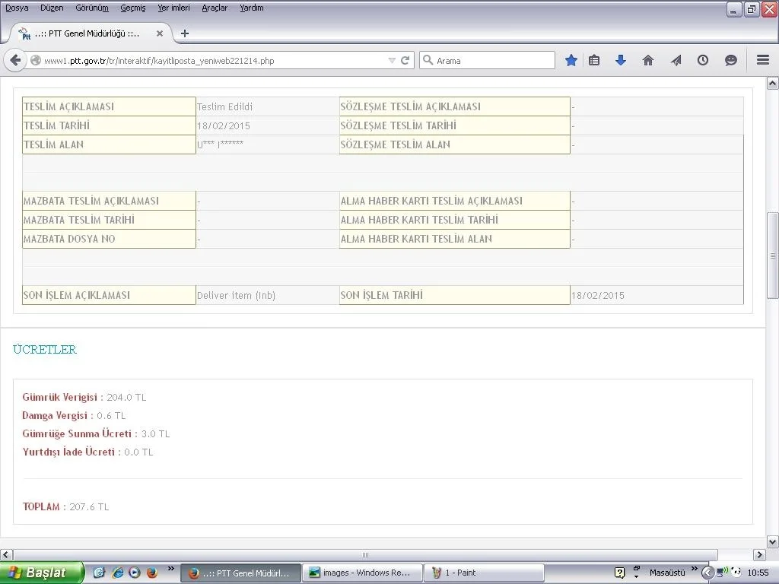The image size is (779, 584).
Task: Open the history clock icon
Action: pos(703,61)
